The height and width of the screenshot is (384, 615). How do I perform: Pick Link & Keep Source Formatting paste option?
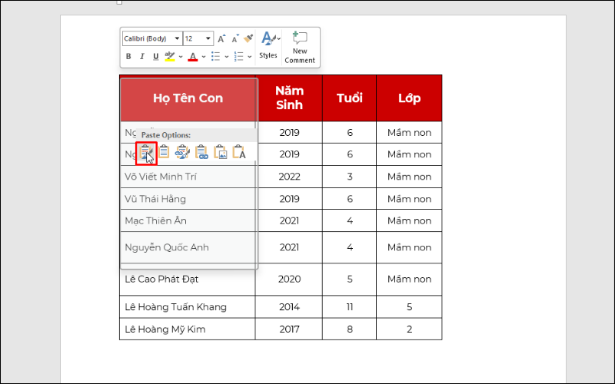click(182, 152)
